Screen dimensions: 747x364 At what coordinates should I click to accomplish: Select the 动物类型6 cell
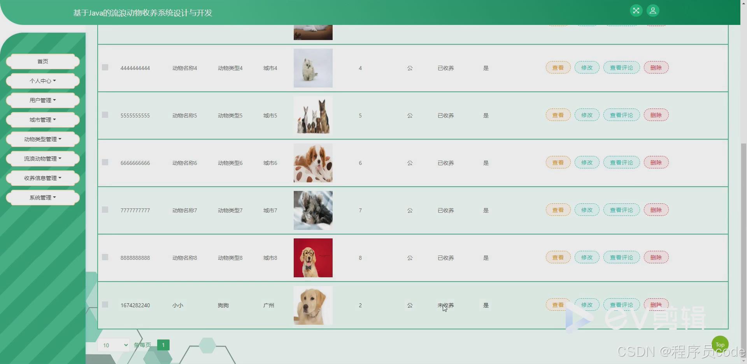(x=230, y=163)
